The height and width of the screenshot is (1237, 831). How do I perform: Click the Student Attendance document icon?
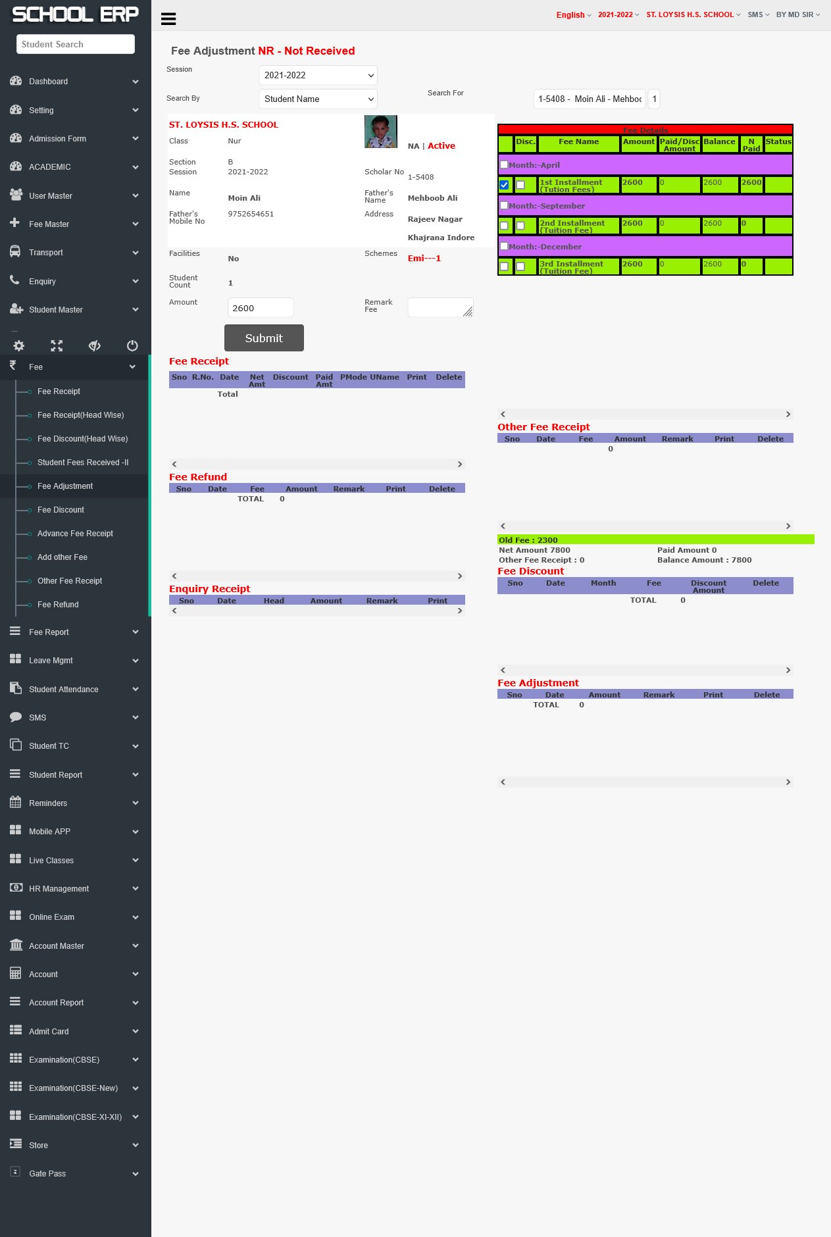click(16, 688)
